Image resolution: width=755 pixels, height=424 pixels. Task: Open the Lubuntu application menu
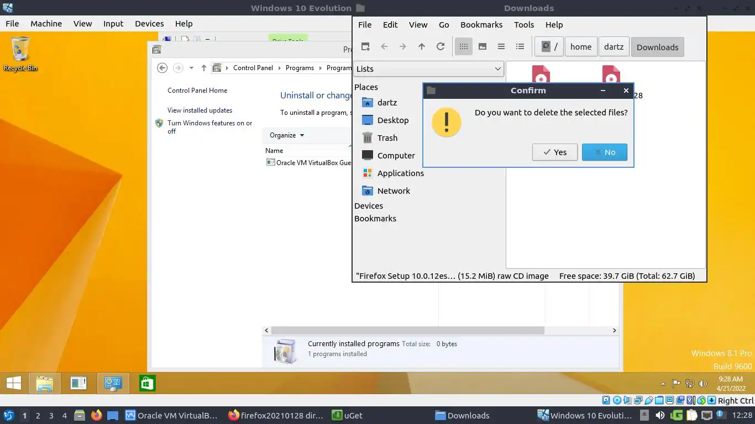click(x=9, y=415)
